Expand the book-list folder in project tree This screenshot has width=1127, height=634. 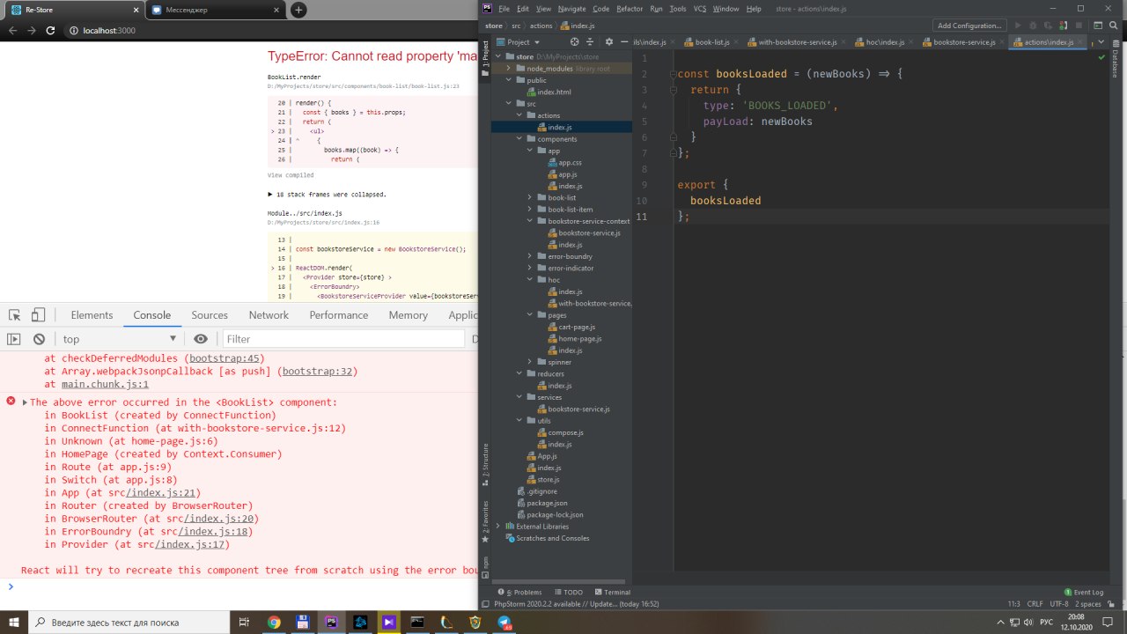tap(529, 197)
